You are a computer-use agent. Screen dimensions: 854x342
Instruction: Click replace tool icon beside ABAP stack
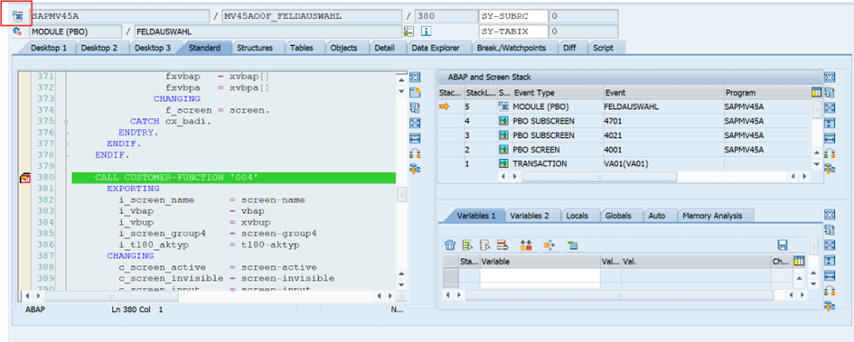pos(830,92)
